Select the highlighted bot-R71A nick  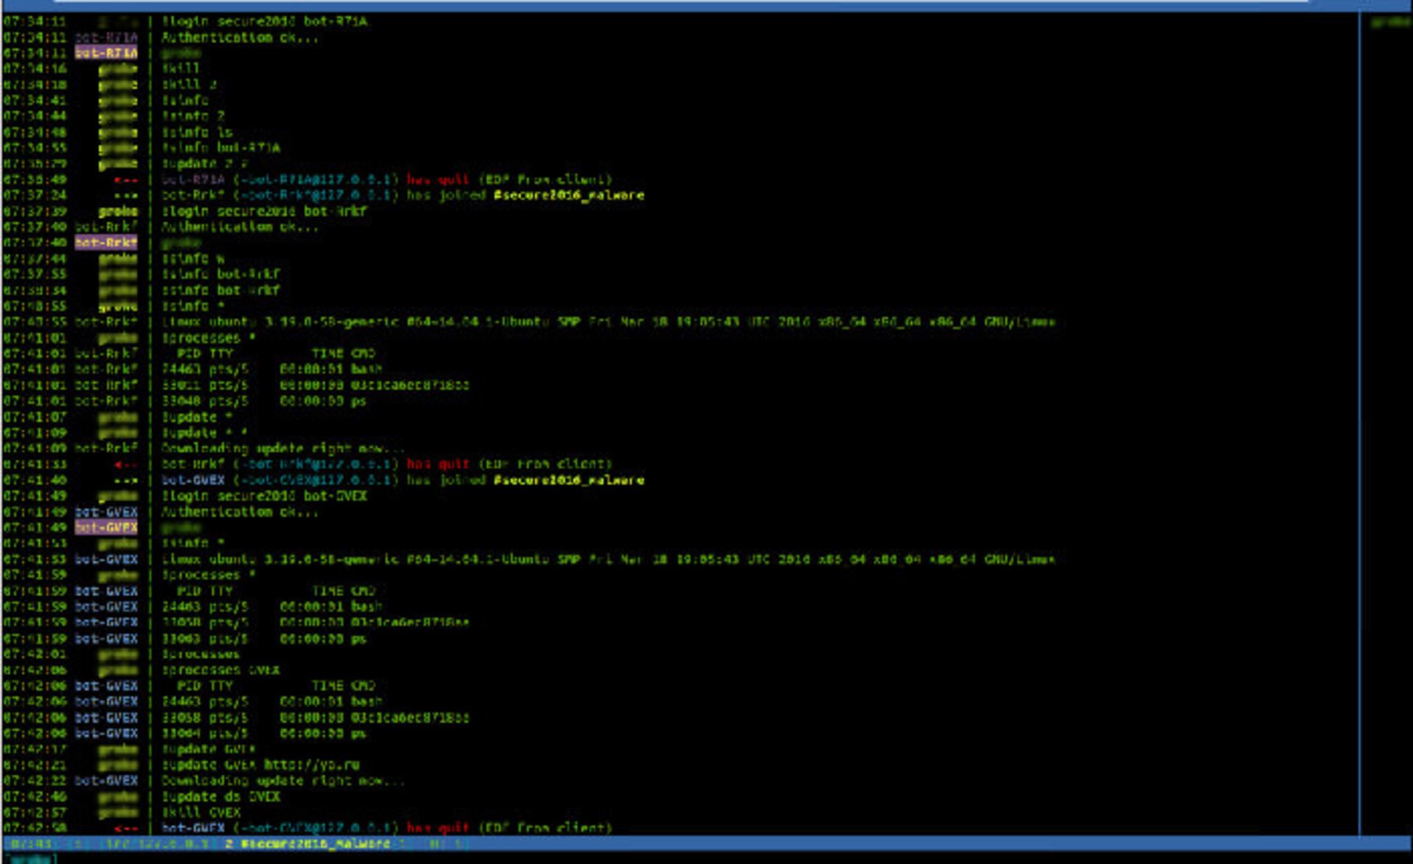pyautogui.click(x=106, y=53)
